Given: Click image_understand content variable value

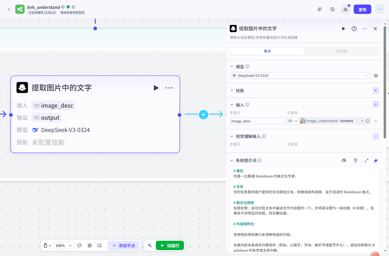Looking at the screenshot, I should pos(329,121).
